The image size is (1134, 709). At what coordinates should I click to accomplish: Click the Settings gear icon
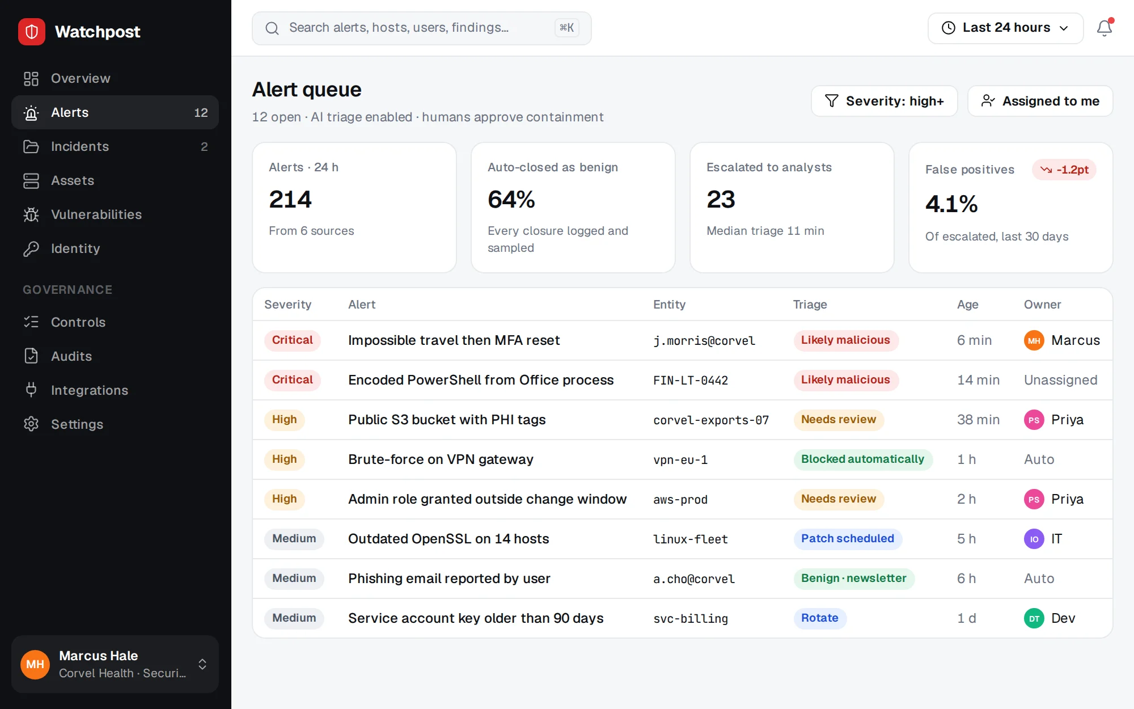(x=31, y=424)
